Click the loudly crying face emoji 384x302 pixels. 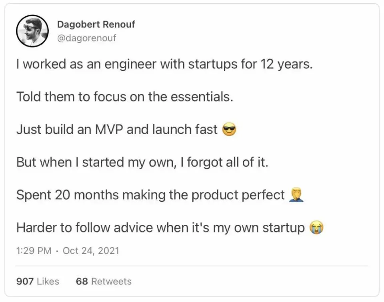point(316,228)
